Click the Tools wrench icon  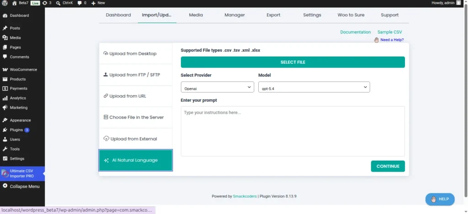click(5, 149)
